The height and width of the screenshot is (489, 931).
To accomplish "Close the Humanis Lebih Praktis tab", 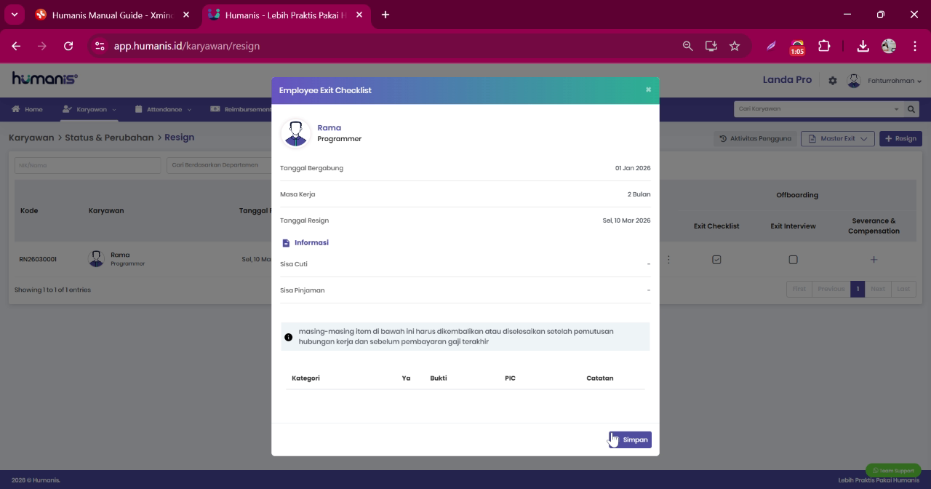I will coord(359,15).
